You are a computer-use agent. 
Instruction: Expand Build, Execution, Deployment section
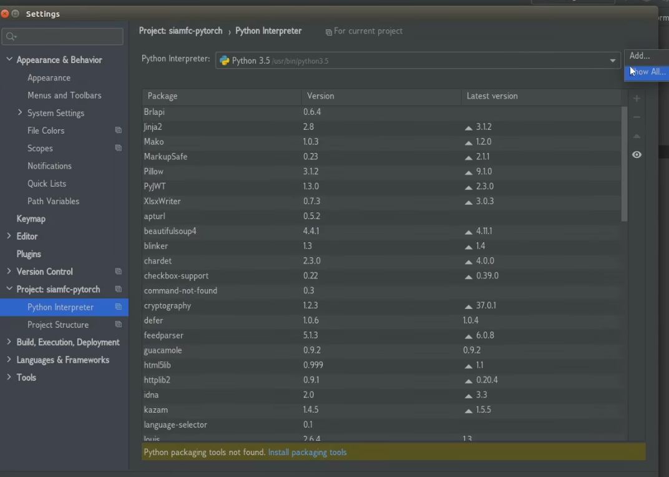click(9, 342)
